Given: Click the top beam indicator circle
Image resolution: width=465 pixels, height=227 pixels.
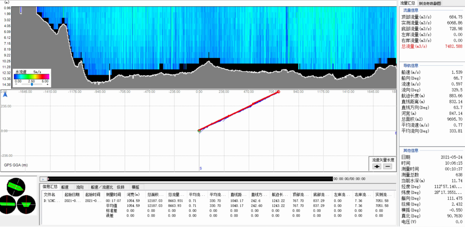Looking at the screenshot, I should (x=16, y=187).
